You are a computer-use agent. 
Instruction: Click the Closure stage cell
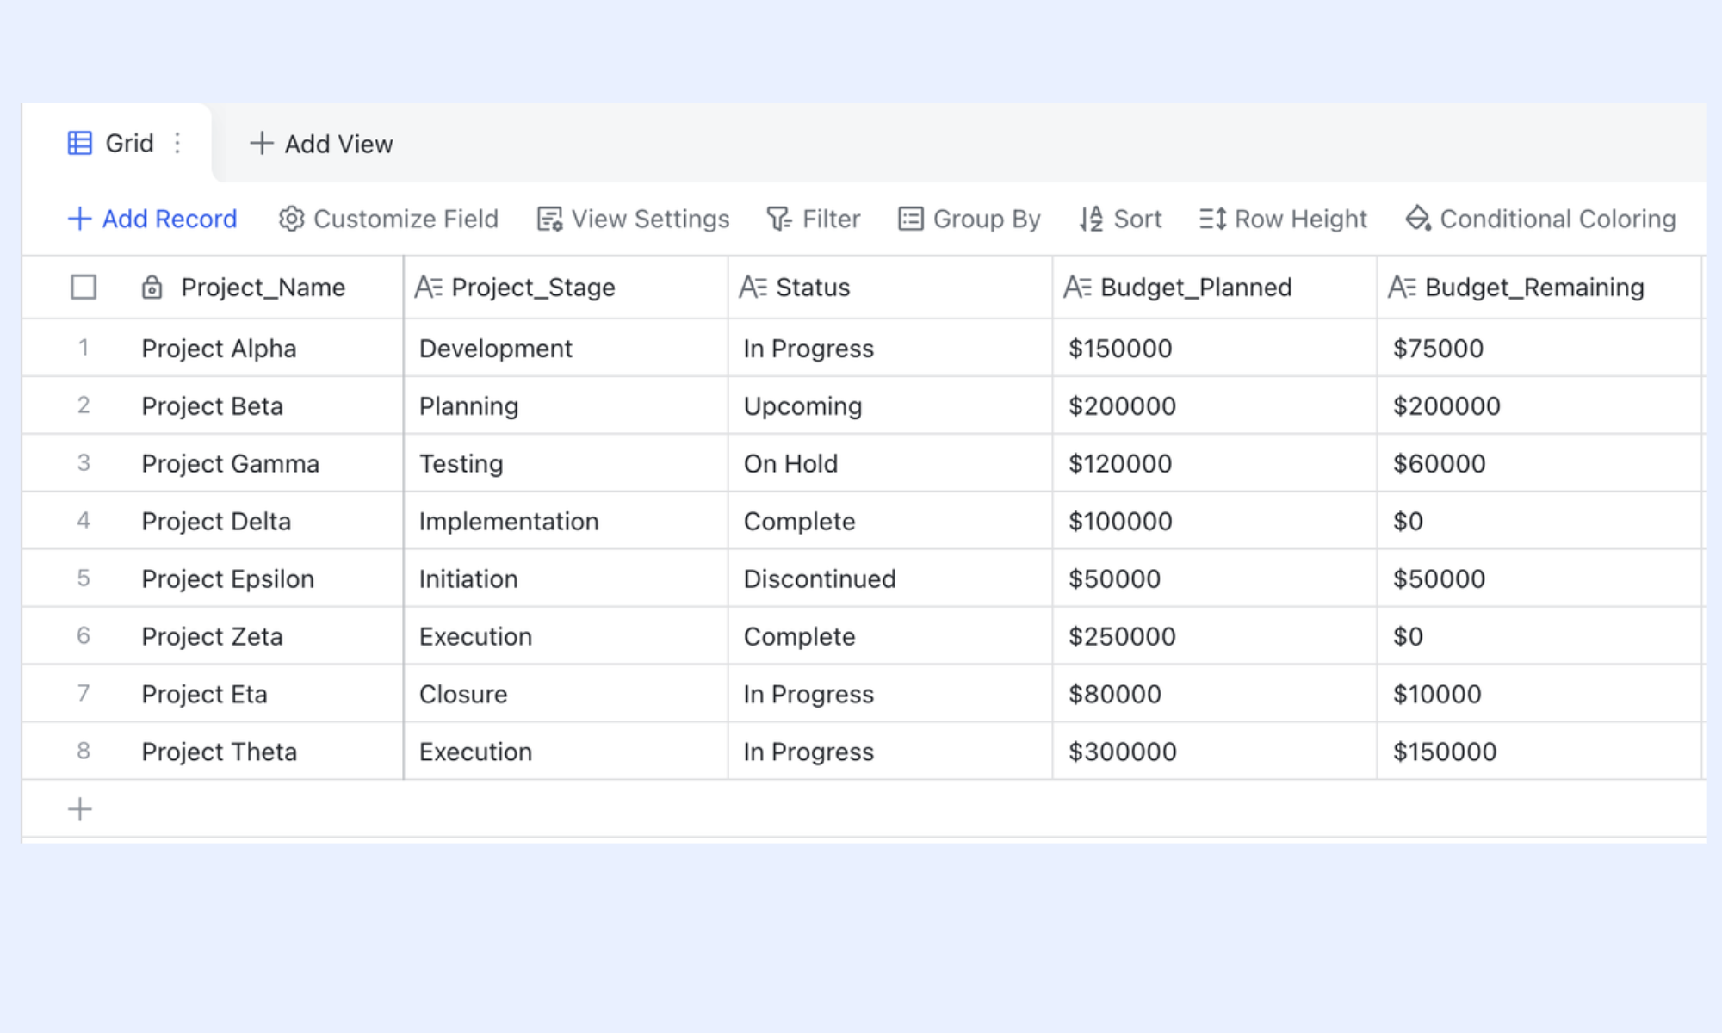point(566,694)
